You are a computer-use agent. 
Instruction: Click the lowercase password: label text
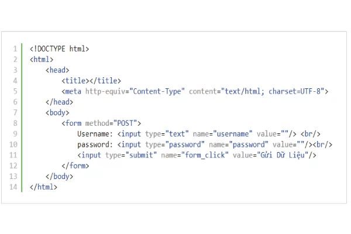tap(95, 144)
